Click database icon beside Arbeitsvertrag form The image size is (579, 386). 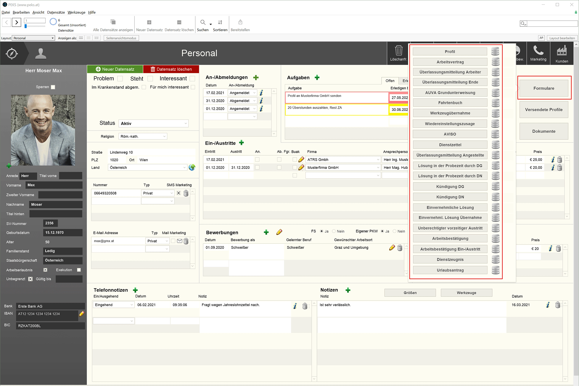coord(495,62)
